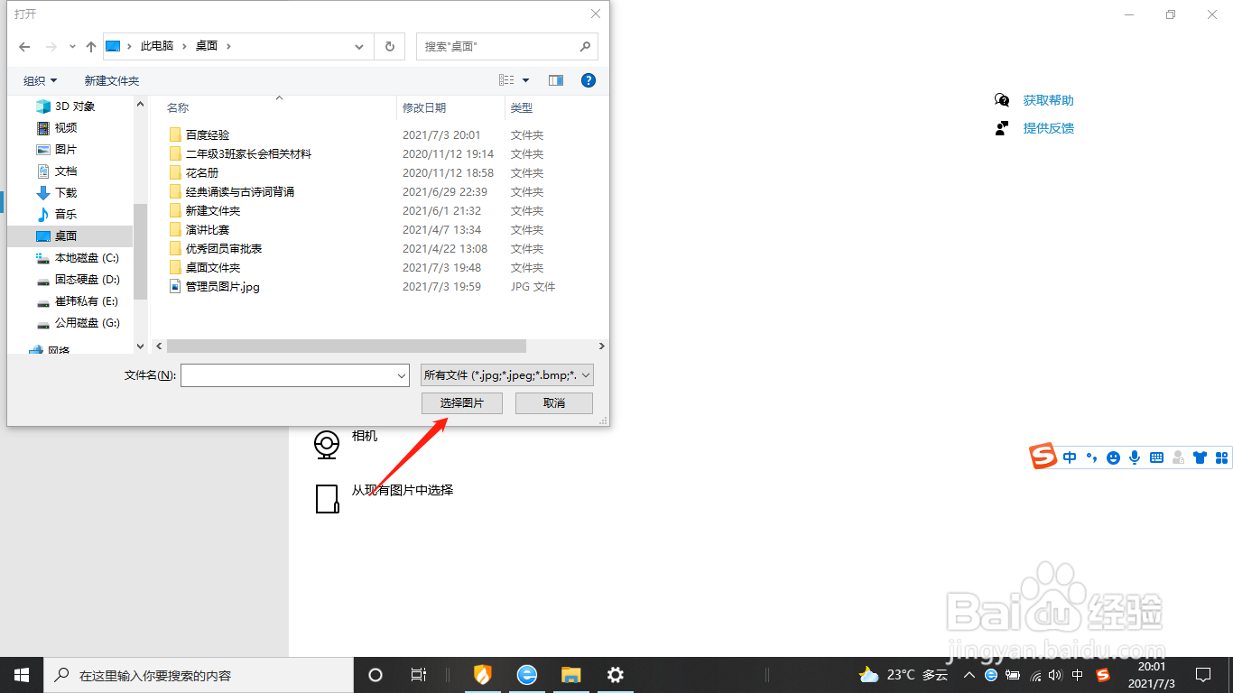Change the file view layout

tap(507, 80)
